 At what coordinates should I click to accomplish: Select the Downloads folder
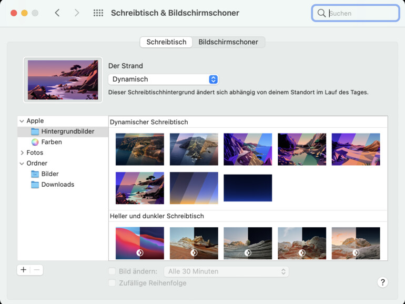(63, 185)
